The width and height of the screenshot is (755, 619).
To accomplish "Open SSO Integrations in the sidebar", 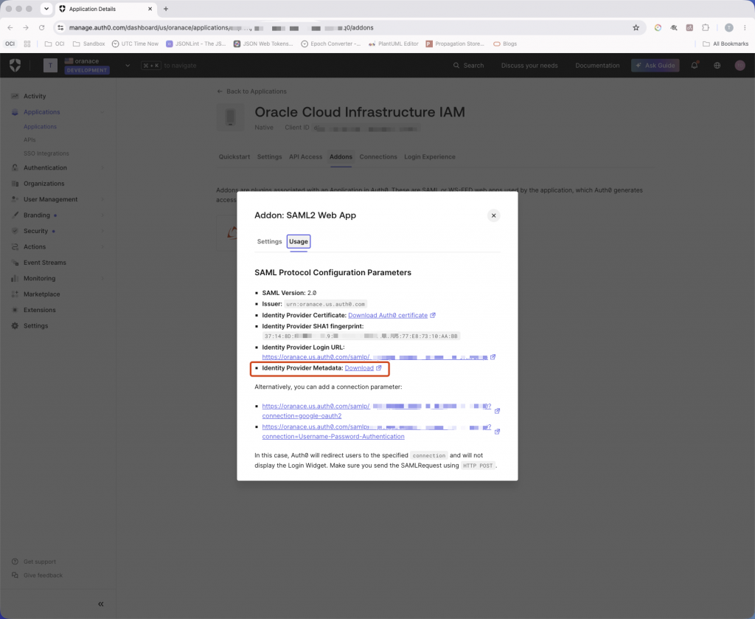I will point(46,153).
